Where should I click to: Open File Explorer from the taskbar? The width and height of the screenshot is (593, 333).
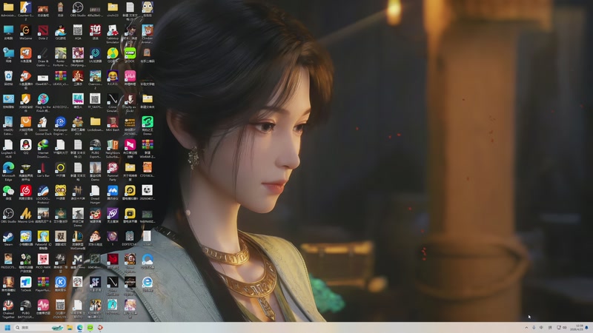pos(70,327)
